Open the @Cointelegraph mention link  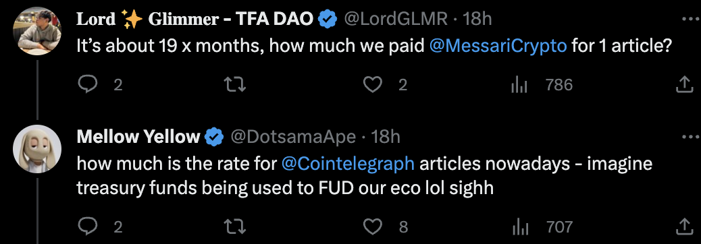coord(348,164)
